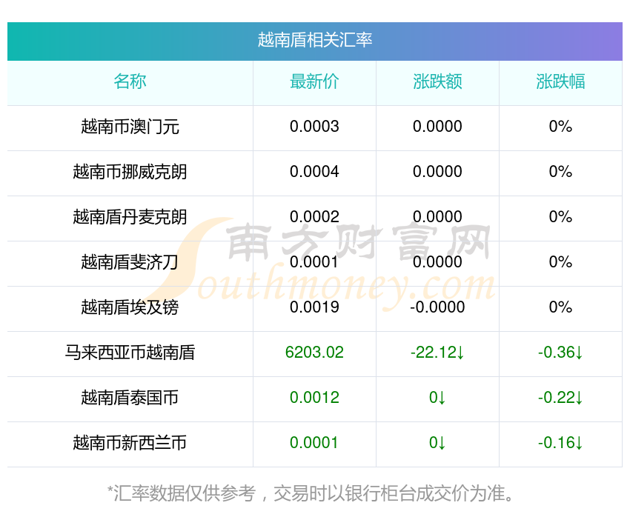Screen dimensions: 630x517
Task: Click 0% change in 越南币挪威克朗 row
Action: tap(560, 172)
